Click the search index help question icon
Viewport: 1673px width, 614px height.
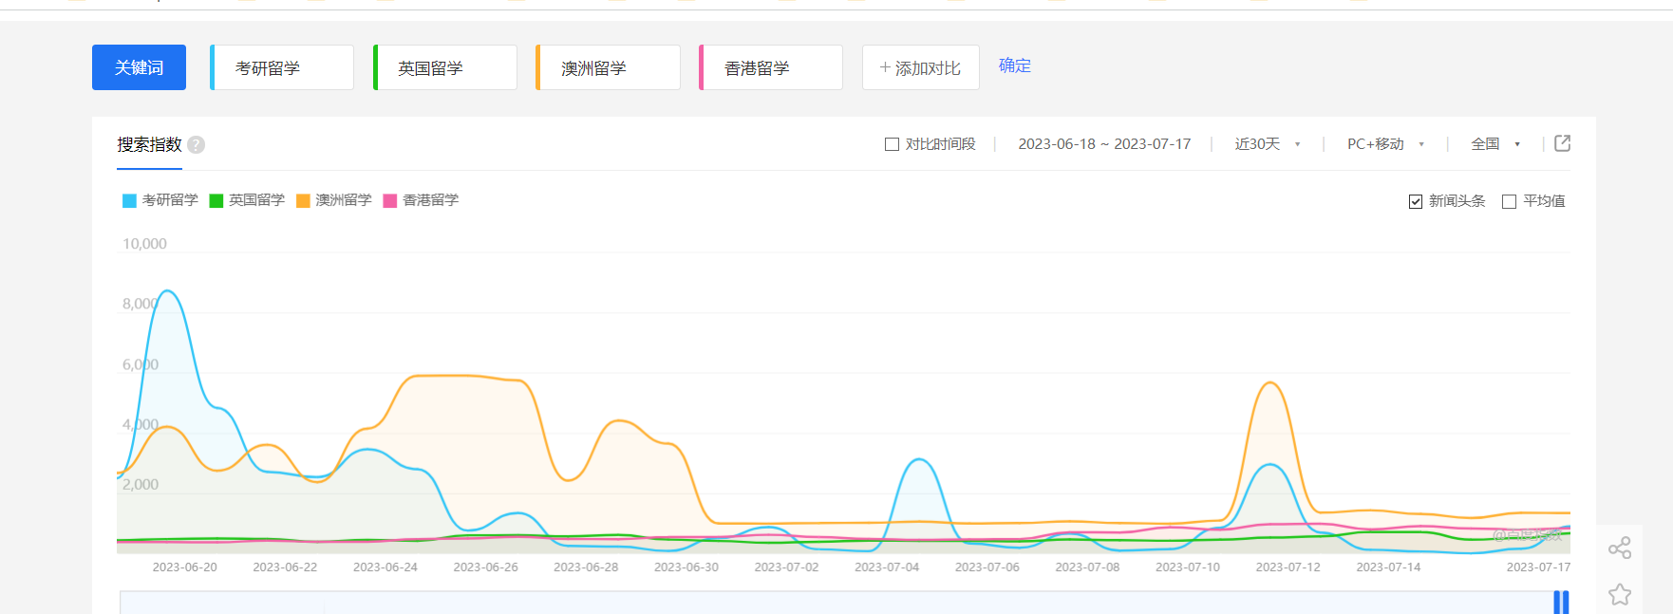point(196,145)
